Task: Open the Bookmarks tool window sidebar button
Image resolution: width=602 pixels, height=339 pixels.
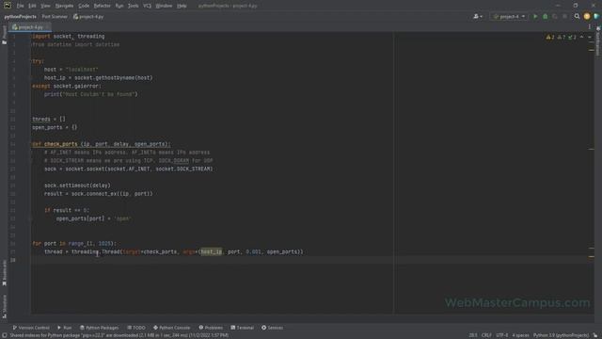Action: click(x=4, y=272)
